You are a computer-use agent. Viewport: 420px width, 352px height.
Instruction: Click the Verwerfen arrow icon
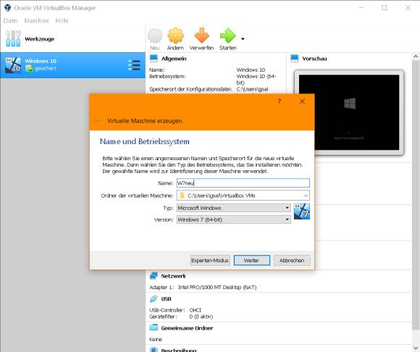201,35
